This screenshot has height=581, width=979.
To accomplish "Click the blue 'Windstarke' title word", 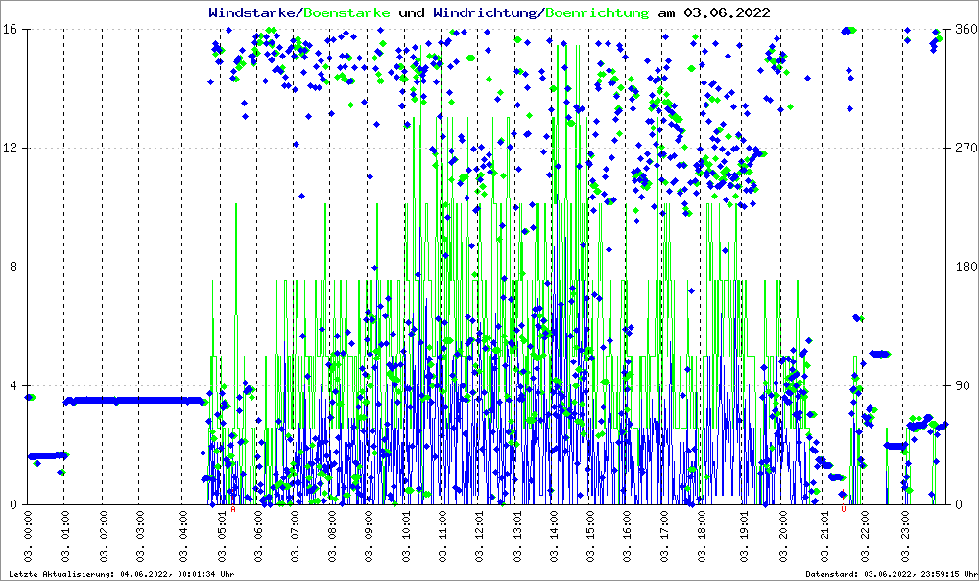I will (x=254, y=13).
